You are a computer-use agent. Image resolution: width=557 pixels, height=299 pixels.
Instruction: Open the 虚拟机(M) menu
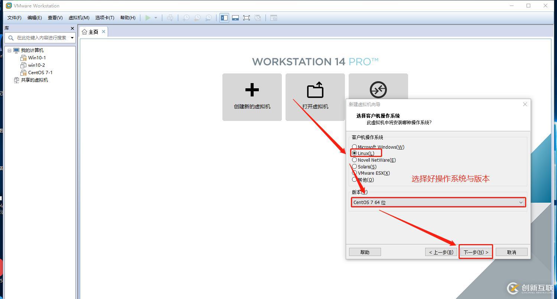tap(79, 18)
